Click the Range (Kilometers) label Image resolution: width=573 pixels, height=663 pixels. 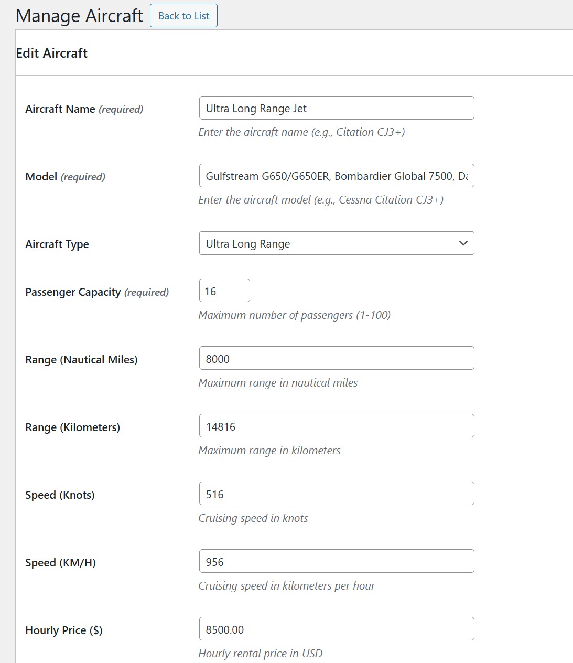pos(72,427)
